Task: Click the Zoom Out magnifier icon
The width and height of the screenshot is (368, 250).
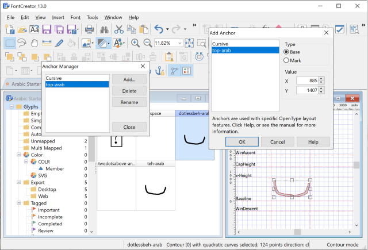Action: (x=147, y=43)
